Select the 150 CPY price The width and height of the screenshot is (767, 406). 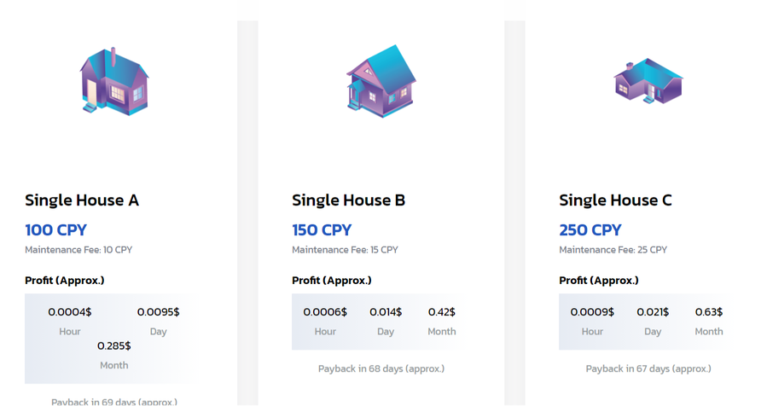coord(322,230)
